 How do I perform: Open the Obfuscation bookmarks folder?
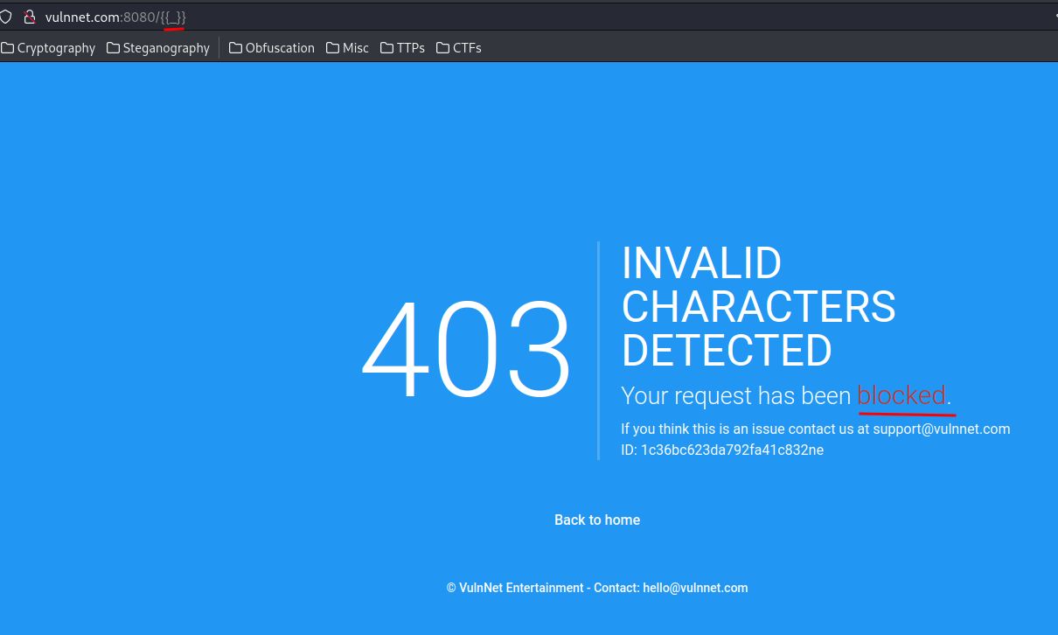coord(272,48)
